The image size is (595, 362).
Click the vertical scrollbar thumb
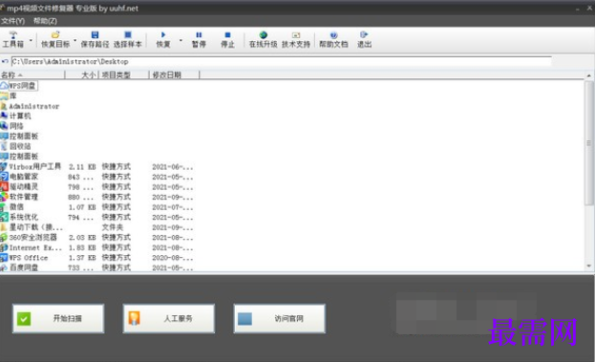(589, 143)
